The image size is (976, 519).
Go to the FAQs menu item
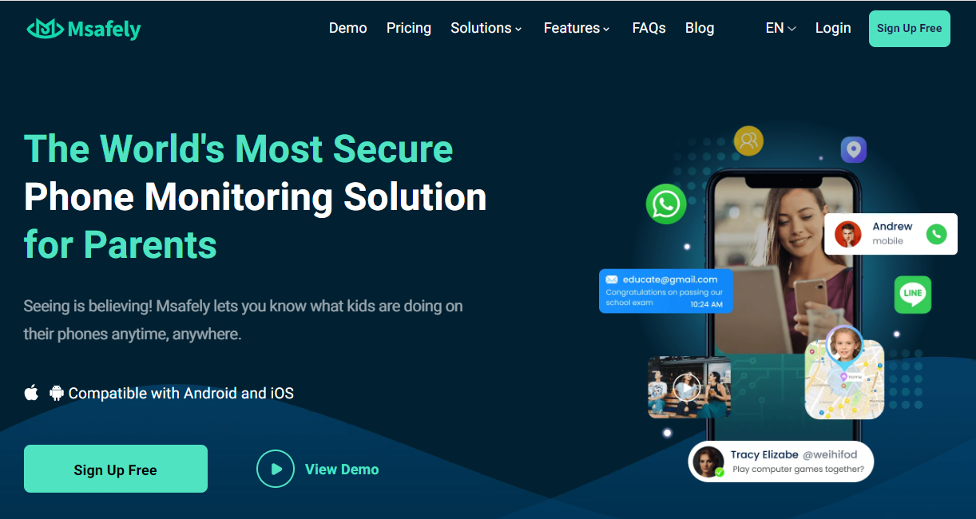(649, 28)
